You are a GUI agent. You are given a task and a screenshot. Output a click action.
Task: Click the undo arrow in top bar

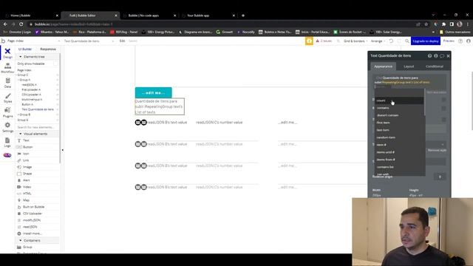[x=391, y=41]
